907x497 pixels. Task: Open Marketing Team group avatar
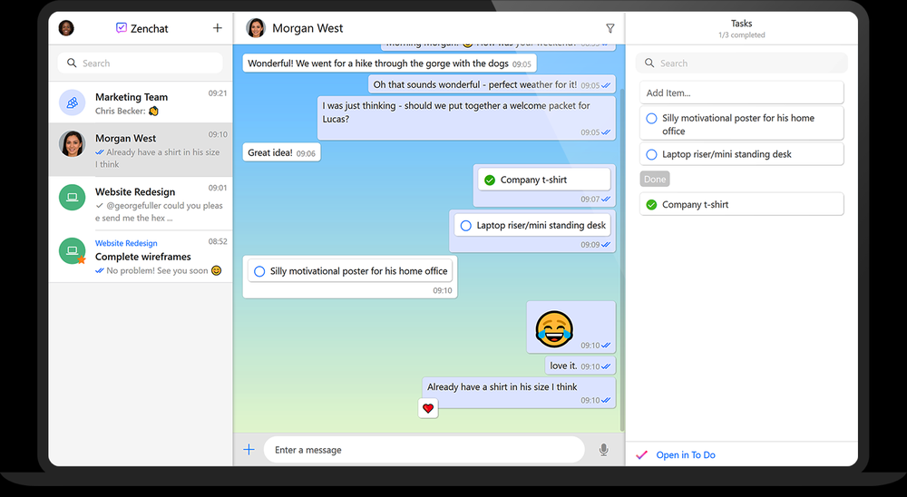73,103
